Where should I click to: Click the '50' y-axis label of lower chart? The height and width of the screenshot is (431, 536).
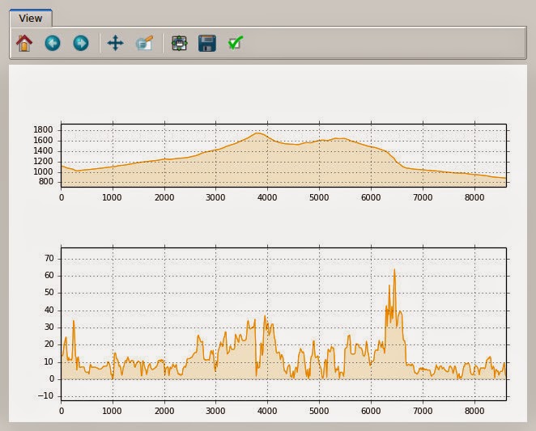(49, 293)
